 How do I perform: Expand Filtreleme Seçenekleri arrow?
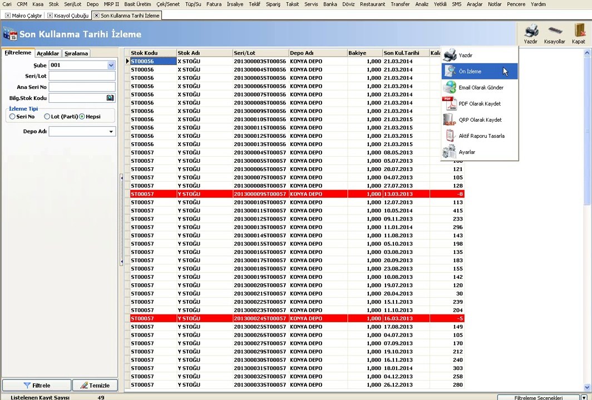click(x=584, y=397)
